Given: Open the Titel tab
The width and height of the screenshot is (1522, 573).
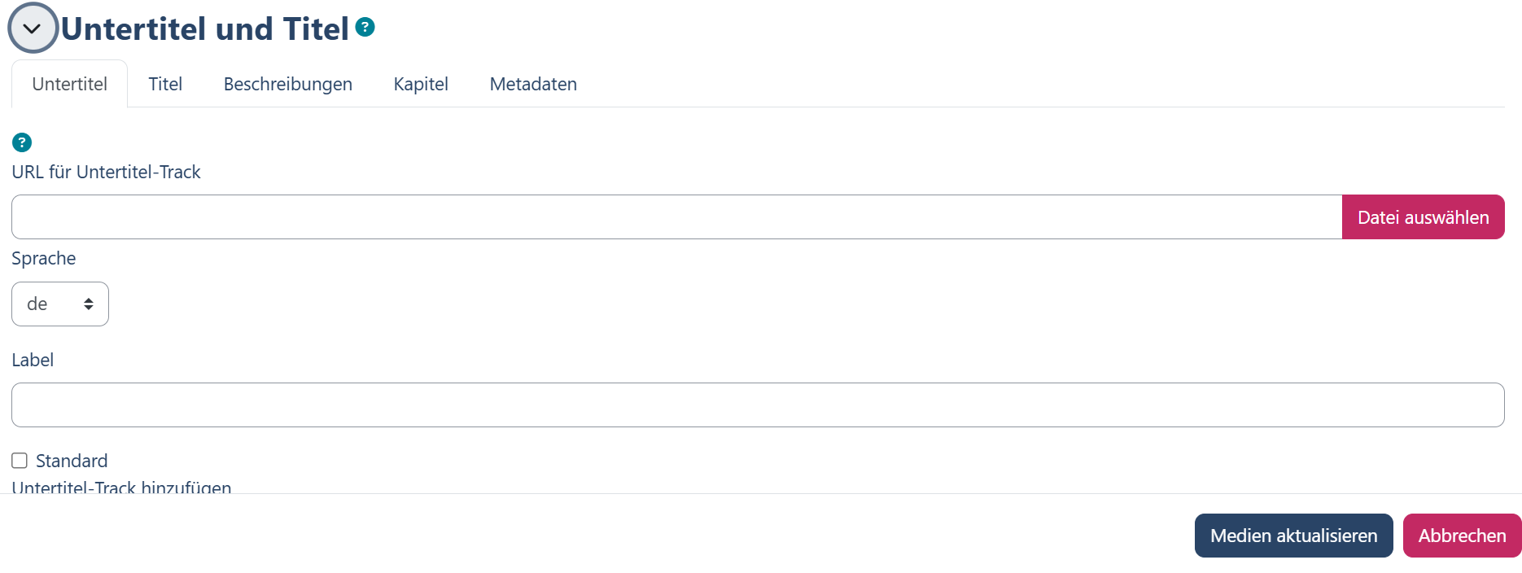Looking at the screenshot, I should [165, 84].
